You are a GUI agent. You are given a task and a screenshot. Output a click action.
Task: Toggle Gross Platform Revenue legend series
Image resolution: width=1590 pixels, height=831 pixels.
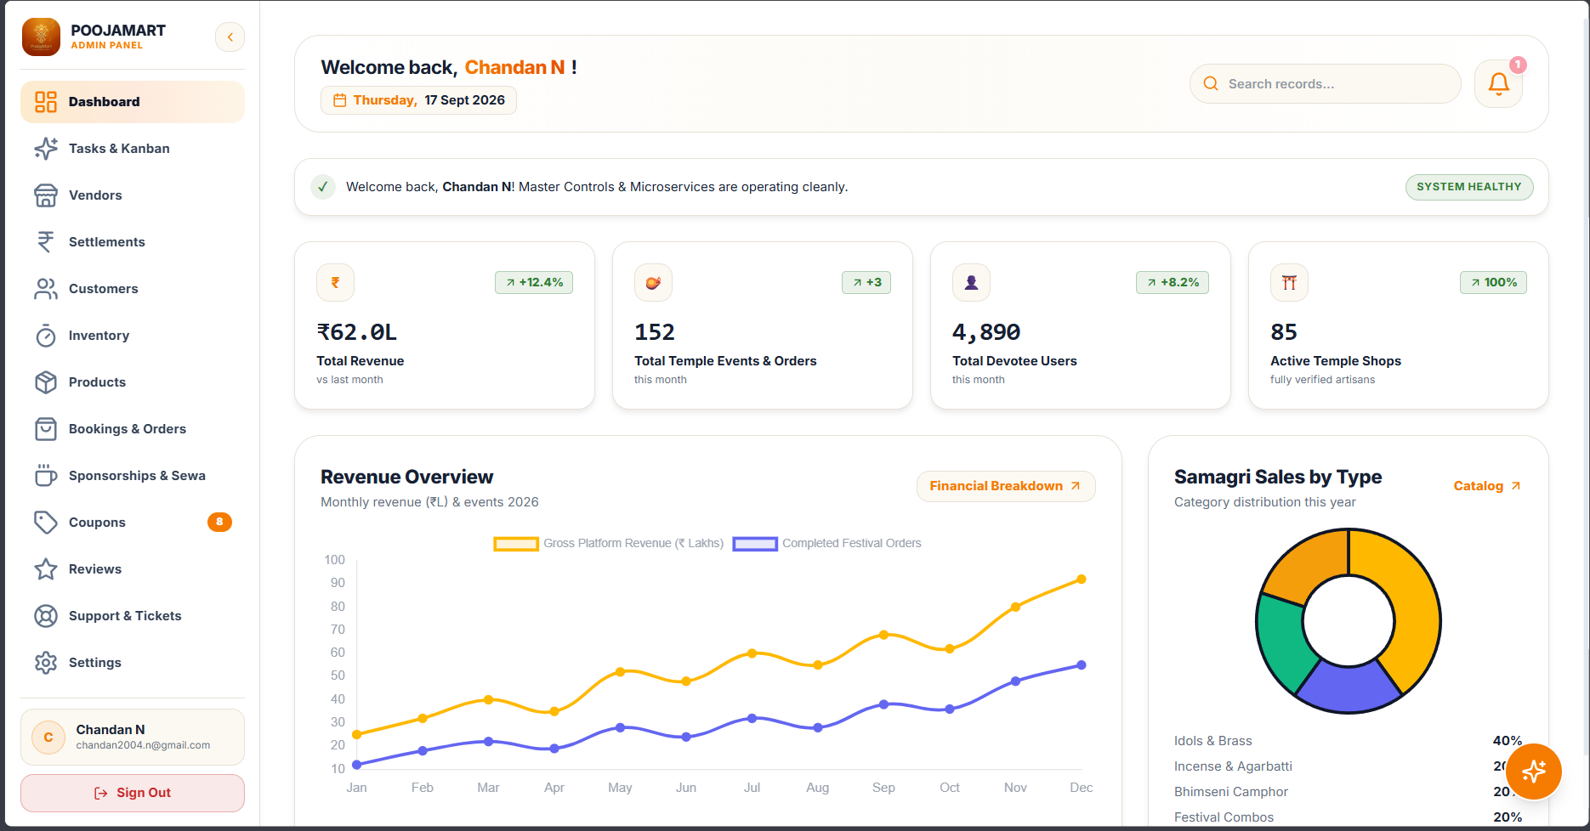[609, 544]
